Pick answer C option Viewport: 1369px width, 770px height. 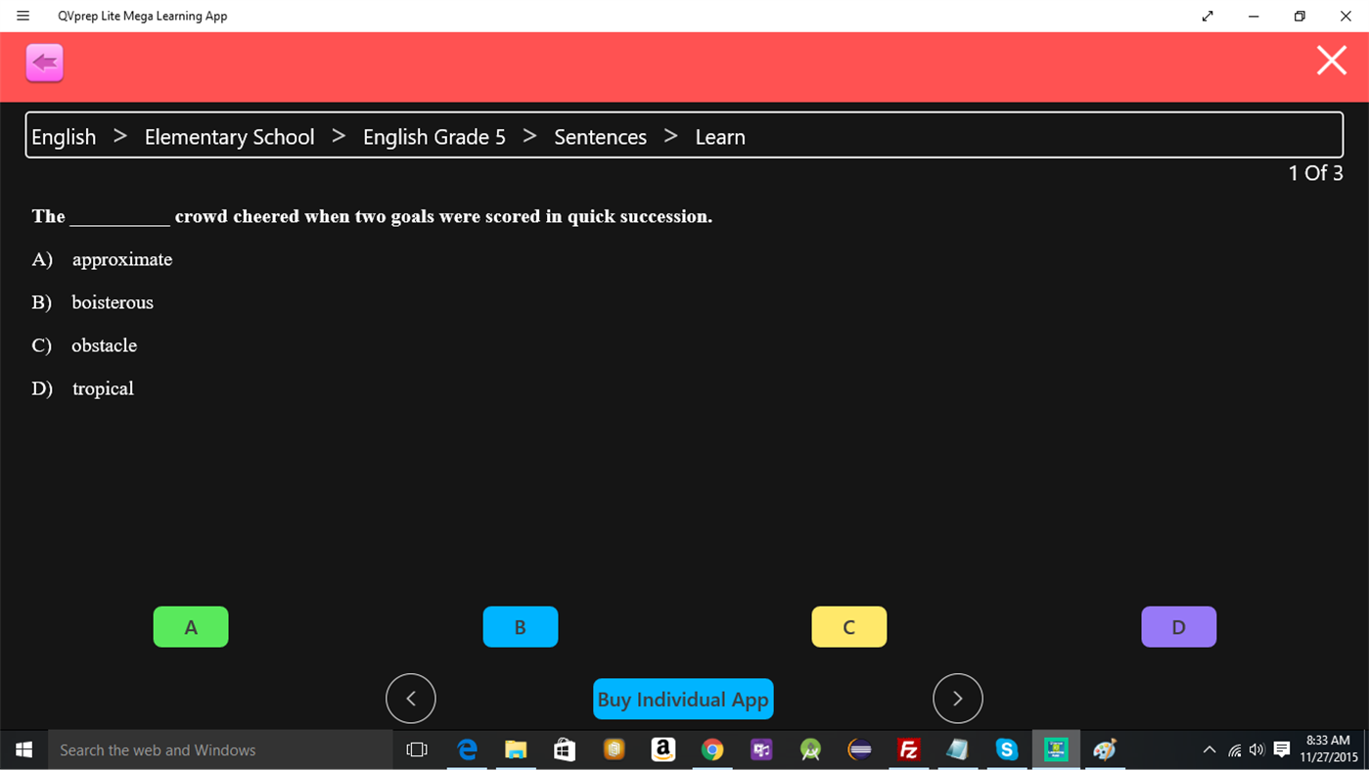point(848,626)
